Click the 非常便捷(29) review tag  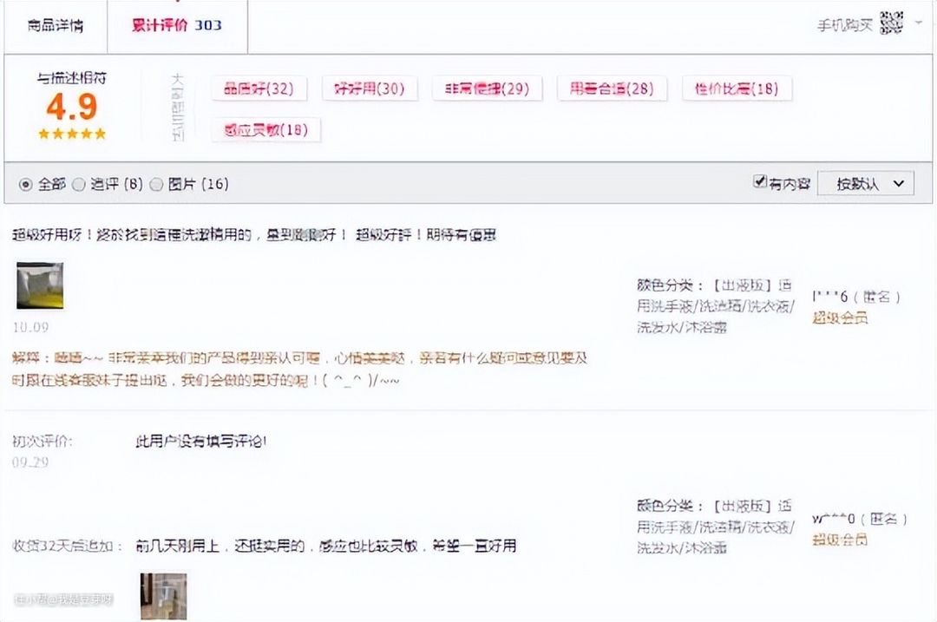(487, 88)
